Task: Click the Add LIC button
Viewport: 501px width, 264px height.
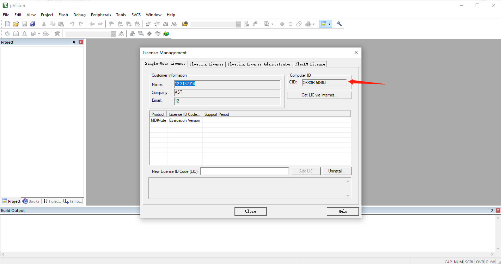Action: (306, 171)
